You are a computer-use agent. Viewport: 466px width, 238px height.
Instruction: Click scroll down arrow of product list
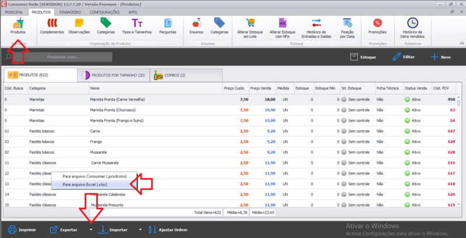[459, 204]
